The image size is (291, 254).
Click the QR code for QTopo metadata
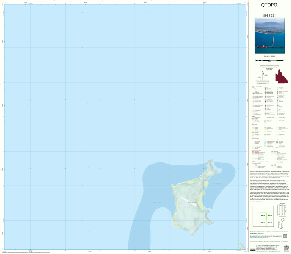tap(285, 236)
